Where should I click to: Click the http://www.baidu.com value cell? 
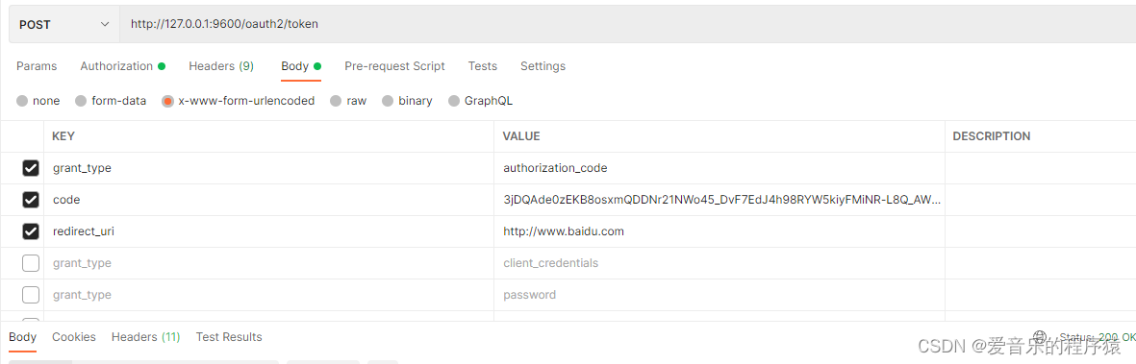coord(719,231)
